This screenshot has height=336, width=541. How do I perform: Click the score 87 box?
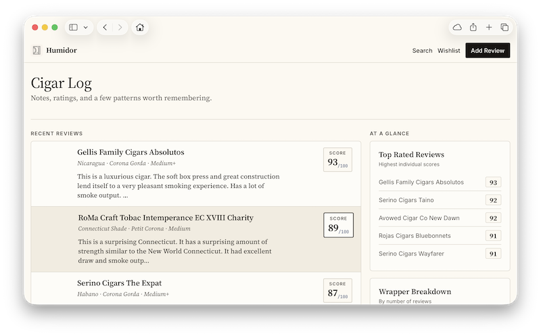(337, 291)
